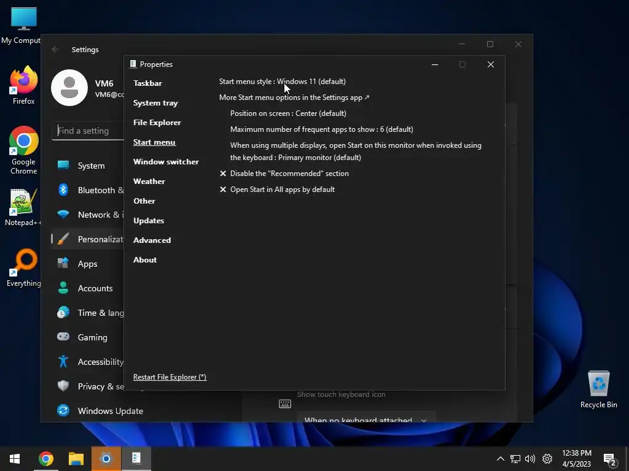Viewport: 629px width, 471px height.
Task: Select the Firefox desktop shortcut
Action: coord(24,85)
